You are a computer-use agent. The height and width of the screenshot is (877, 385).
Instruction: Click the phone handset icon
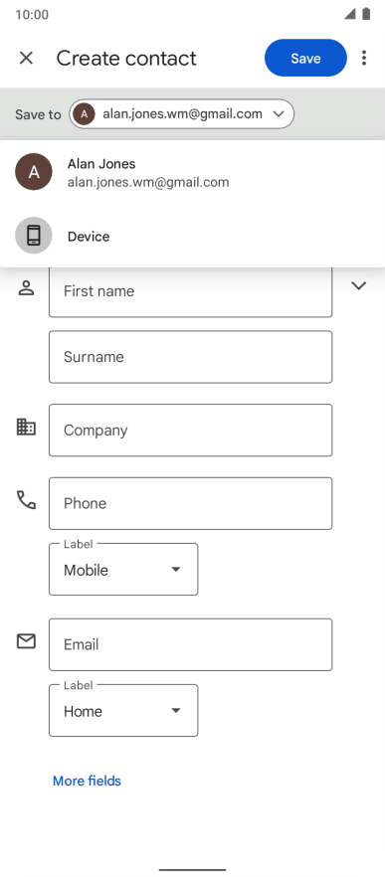click(26, 500)
